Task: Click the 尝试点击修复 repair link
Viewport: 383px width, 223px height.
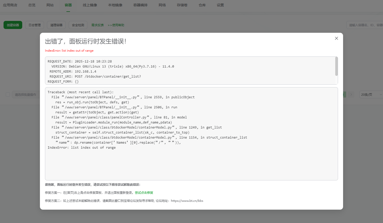Action: point(144,193)
